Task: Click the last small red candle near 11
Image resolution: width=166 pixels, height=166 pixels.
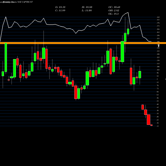Action: [x=151, y=125]
